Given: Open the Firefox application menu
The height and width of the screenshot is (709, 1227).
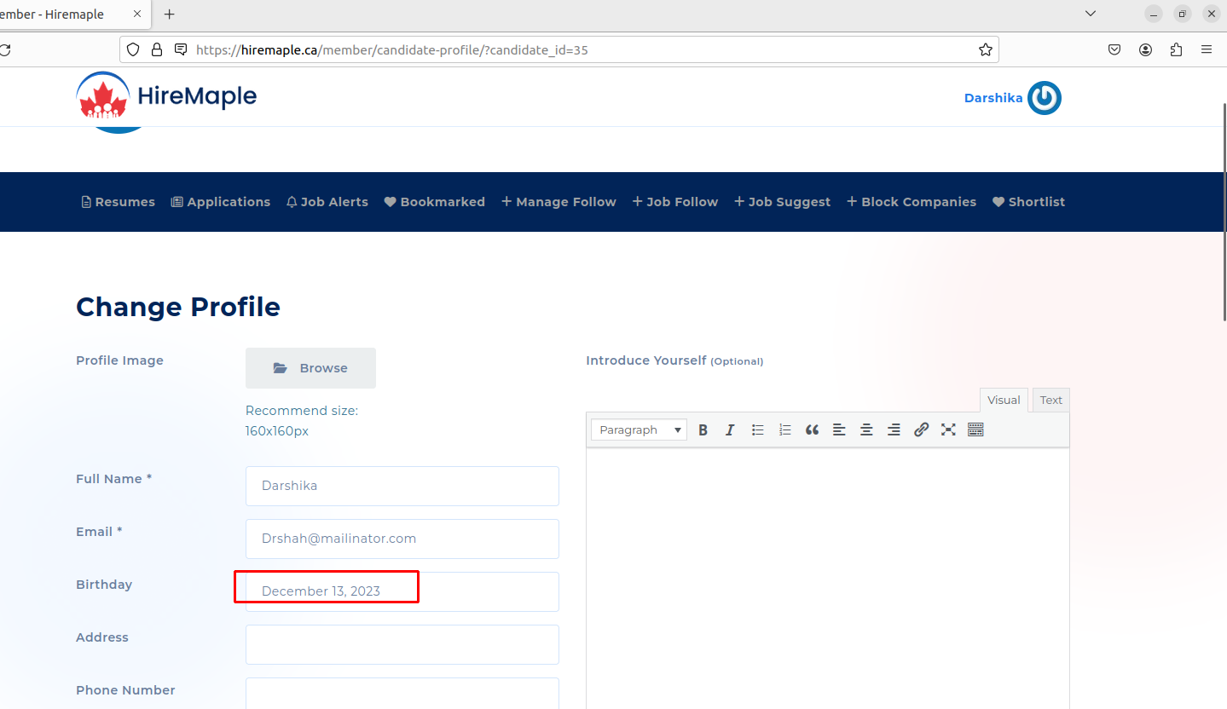Looking at the screenshot, I should coord(1207,50).
